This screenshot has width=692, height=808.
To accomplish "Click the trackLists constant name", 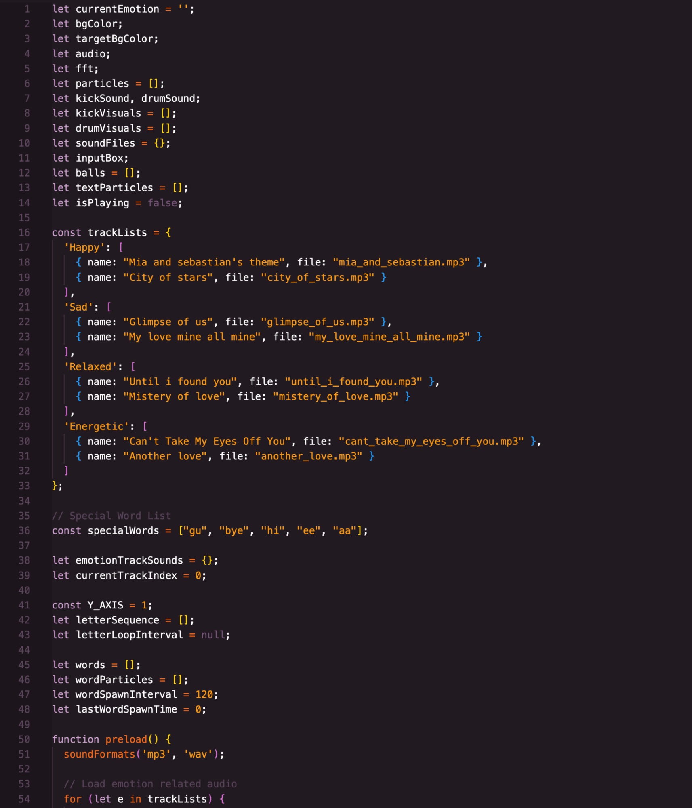I will 117,233.
